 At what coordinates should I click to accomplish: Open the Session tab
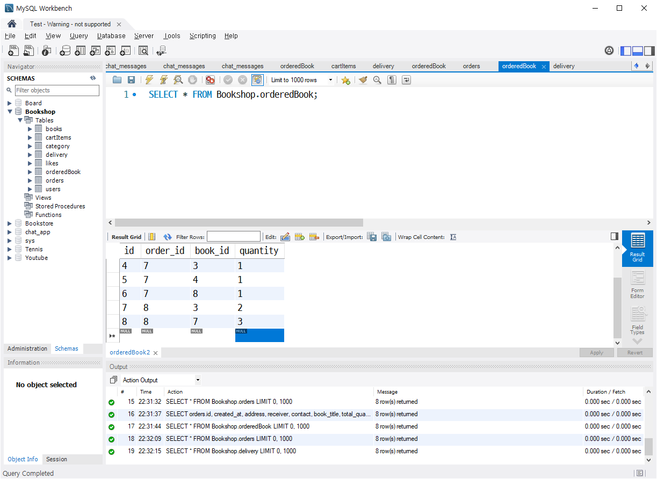[x=57, y=459]
